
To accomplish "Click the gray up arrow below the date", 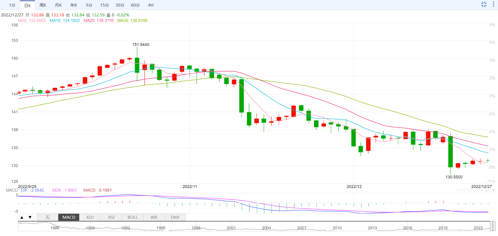I will [486, 190].
